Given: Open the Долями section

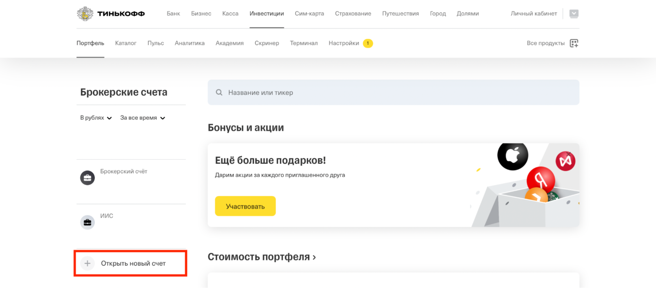Looking at the screenshot, I should pyautogui.click(x=468, y=14).
